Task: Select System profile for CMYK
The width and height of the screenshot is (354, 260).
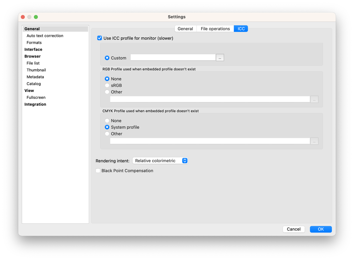Action: 107,127
